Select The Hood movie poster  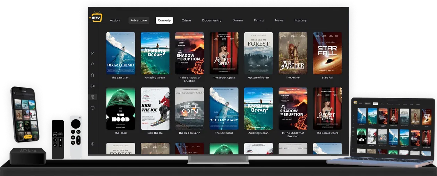(121, 108)
